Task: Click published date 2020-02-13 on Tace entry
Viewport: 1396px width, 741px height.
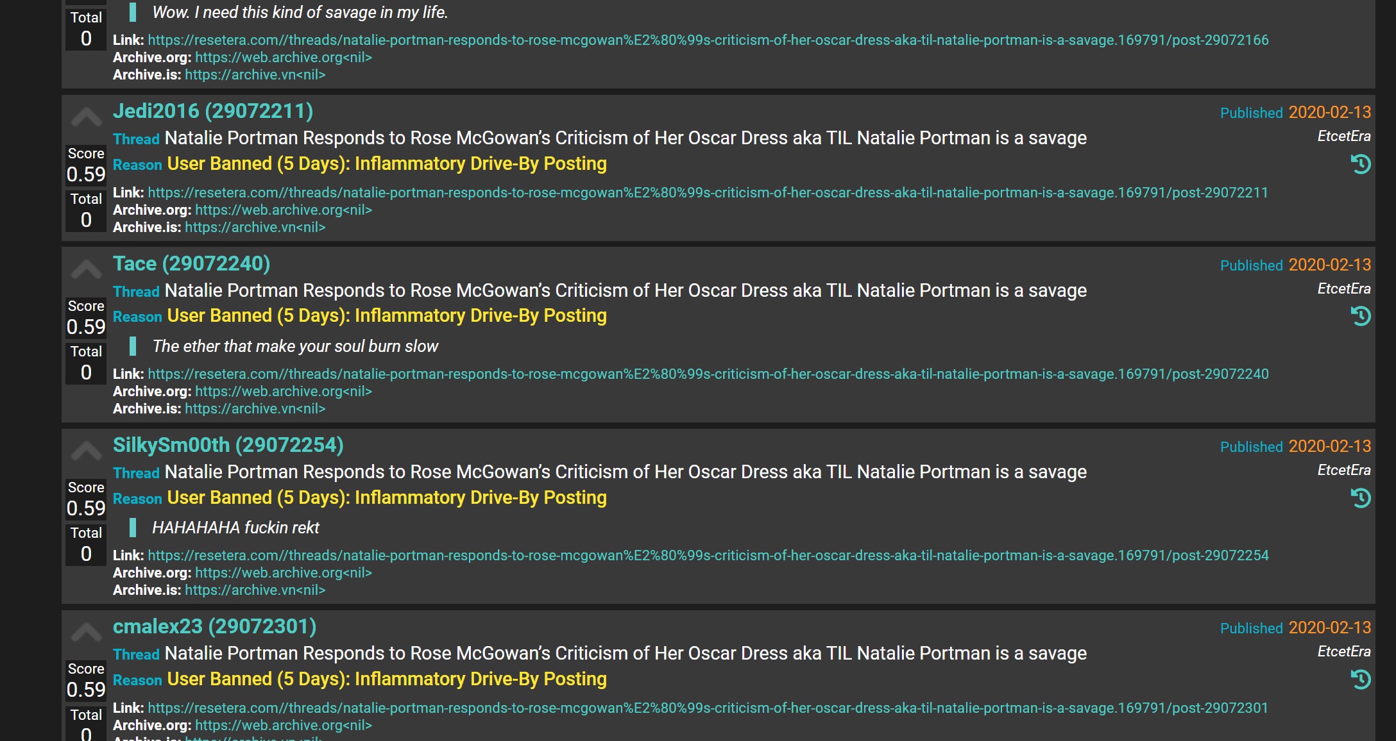Action: point(1330,265)
